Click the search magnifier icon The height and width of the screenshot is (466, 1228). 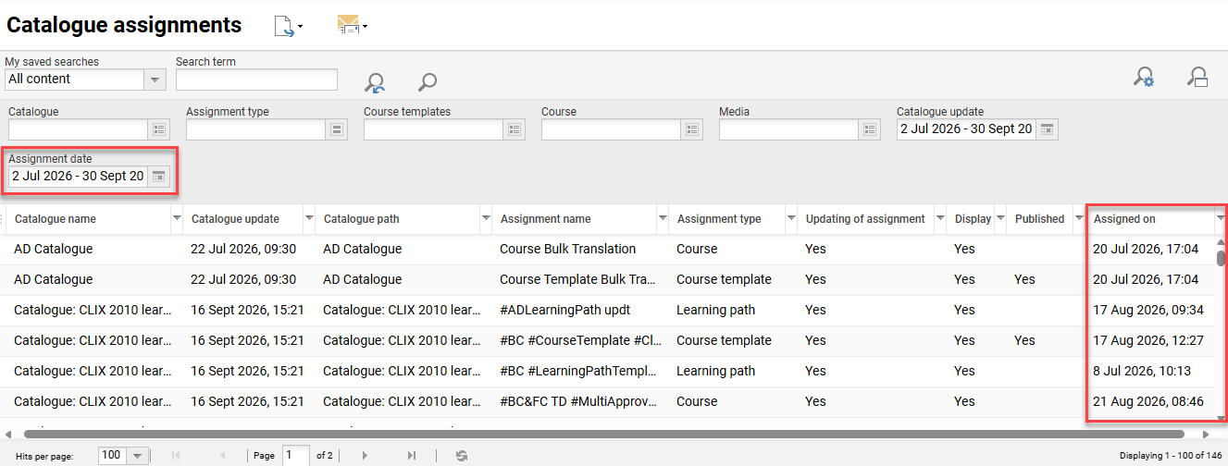coord(427,83)
